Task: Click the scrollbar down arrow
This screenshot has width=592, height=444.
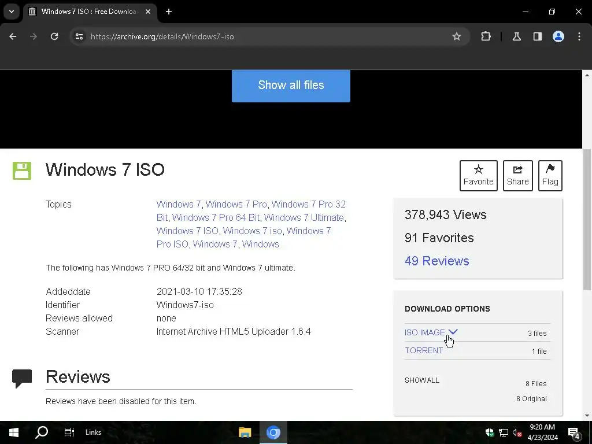Action: point(587,416)
